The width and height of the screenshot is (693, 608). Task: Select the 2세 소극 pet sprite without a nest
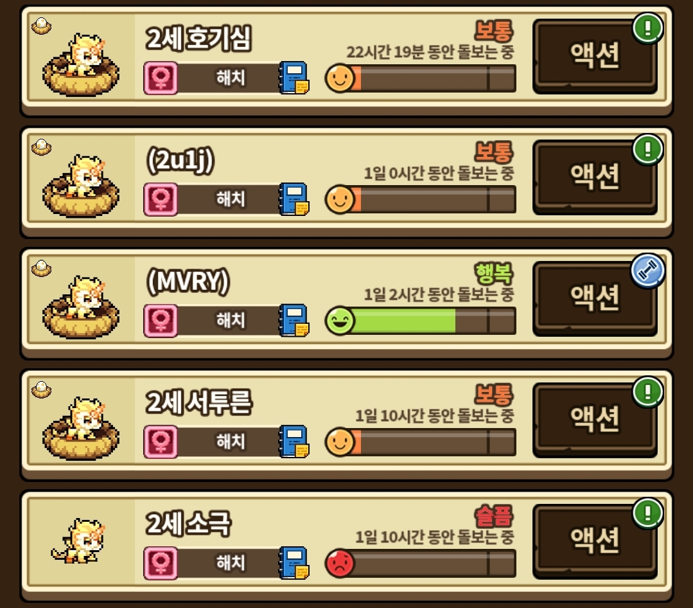(78, 541)
